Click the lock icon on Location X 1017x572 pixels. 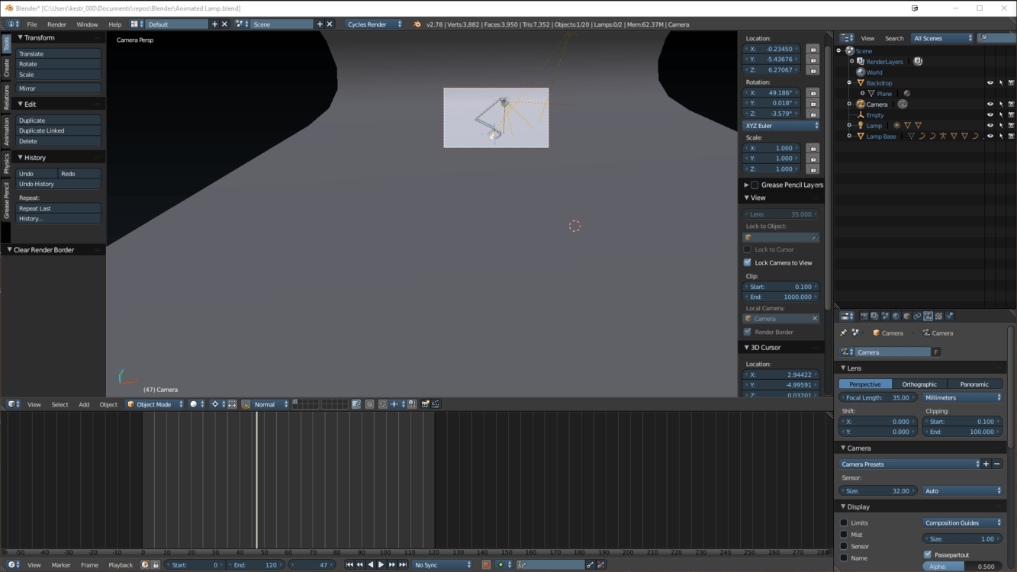click(813, 49)
